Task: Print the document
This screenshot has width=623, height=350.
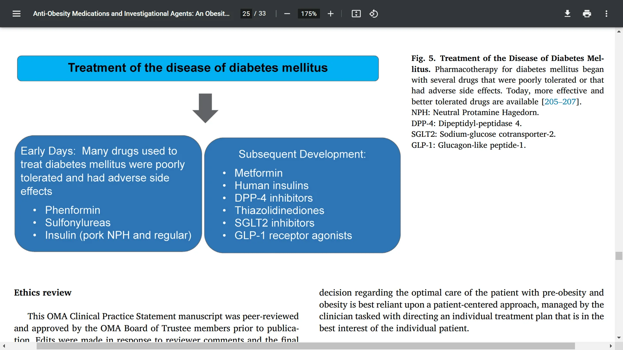Action: [x=587, y=14]
